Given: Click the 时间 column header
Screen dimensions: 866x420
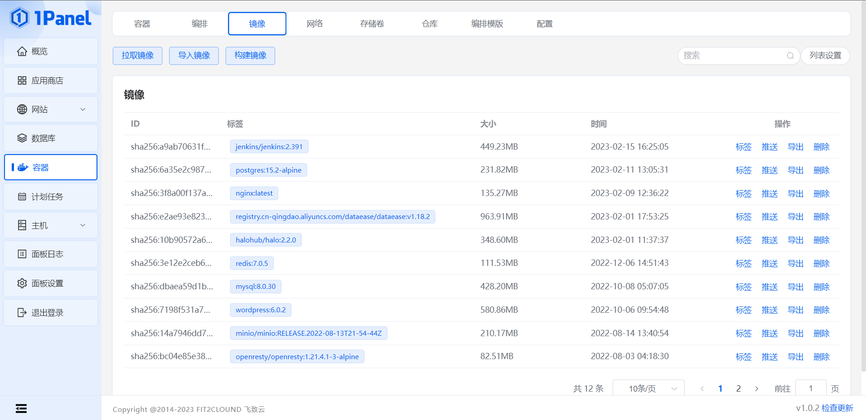Looking at the screenshot, I should click(x=599, y=124).
